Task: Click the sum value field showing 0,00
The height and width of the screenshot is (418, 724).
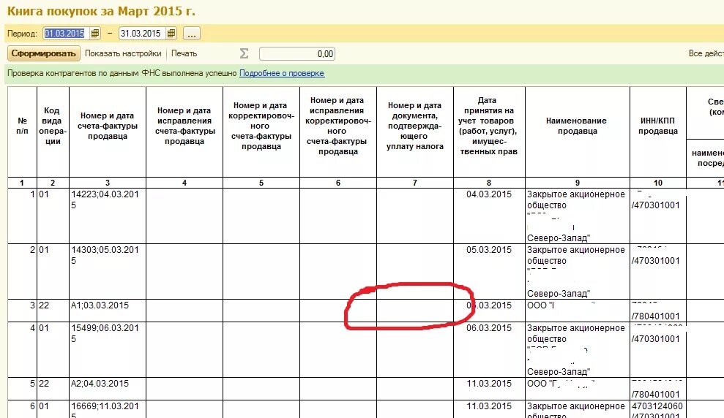Action: (x=297, y=54)
